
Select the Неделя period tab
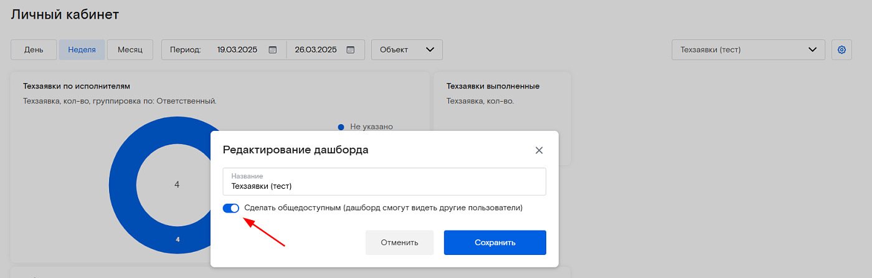point(82,50)
